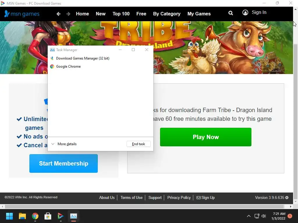
Task: Click the Task Manager taskbar icon
Action: 74,216
